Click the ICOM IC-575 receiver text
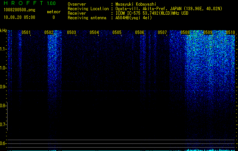 (x=152, y=13)
